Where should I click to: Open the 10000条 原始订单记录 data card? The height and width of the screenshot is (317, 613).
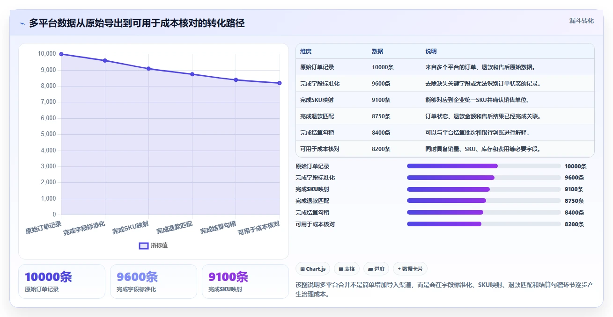click(62, 281)
